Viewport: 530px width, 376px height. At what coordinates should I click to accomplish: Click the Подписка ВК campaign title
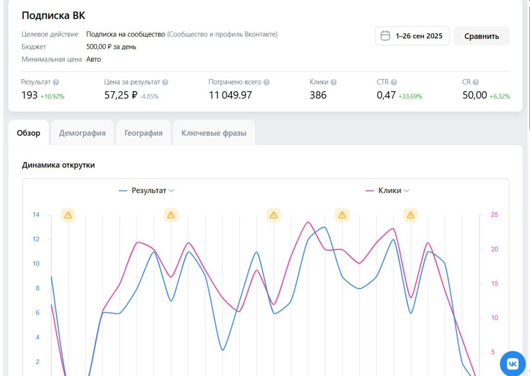[53, 16]
